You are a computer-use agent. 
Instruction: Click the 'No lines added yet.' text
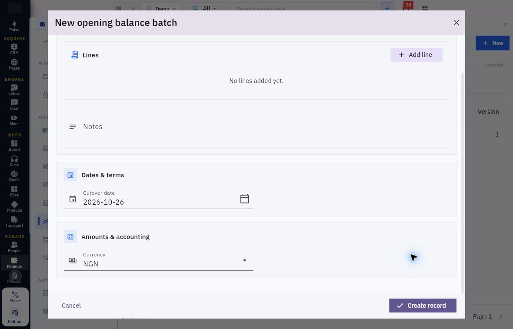point(256,81)
